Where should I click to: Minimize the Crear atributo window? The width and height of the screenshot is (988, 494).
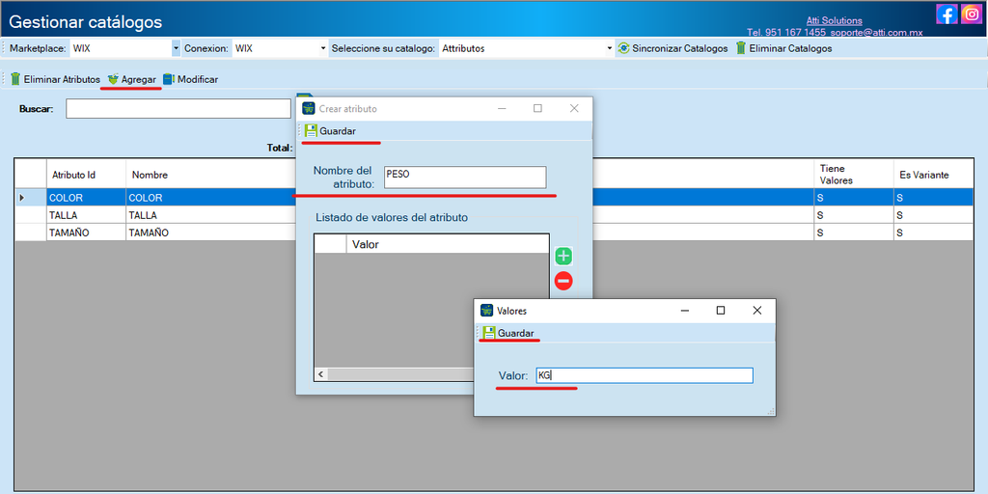tap(502, 108)
